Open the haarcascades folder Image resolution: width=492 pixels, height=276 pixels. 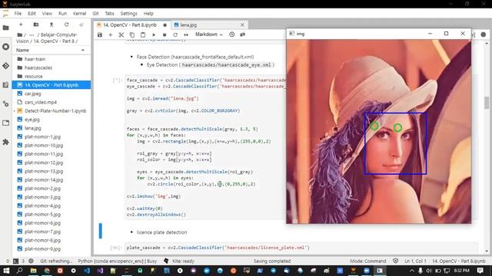(x=52, y=67)
